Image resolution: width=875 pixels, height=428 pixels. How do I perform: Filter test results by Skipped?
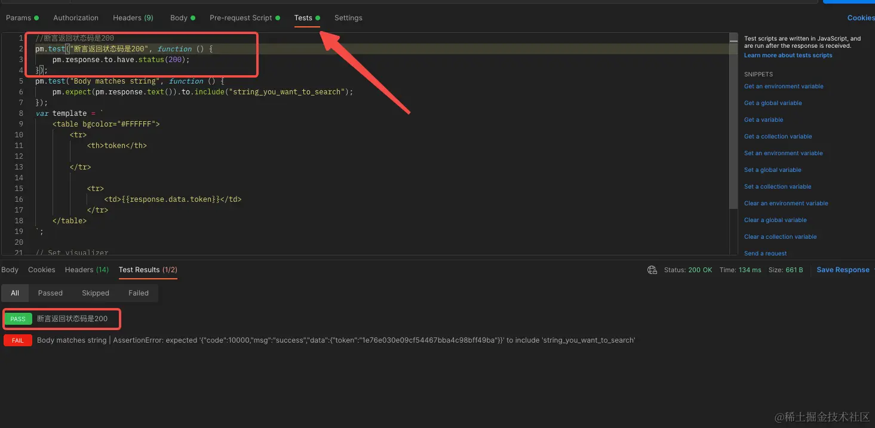[x=96, y=293]
